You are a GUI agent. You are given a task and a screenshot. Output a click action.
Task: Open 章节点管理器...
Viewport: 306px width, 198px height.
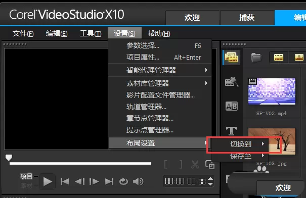tap(160, 118)
